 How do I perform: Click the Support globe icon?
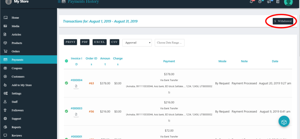click(x=5, y=119)
